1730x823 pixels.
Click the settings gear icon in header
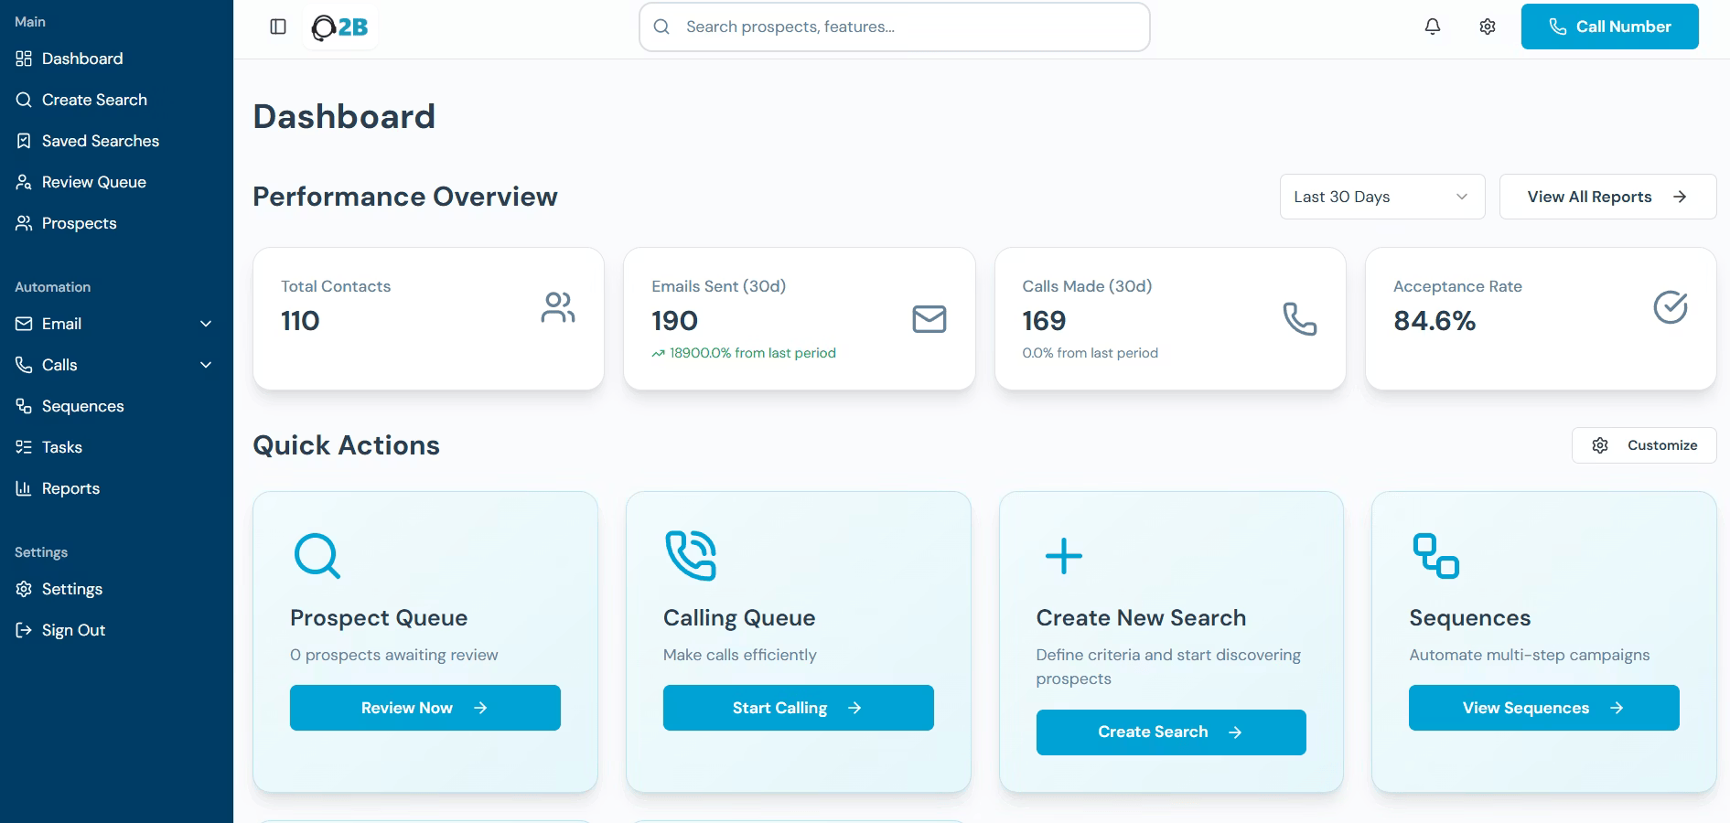point(1488,27)
